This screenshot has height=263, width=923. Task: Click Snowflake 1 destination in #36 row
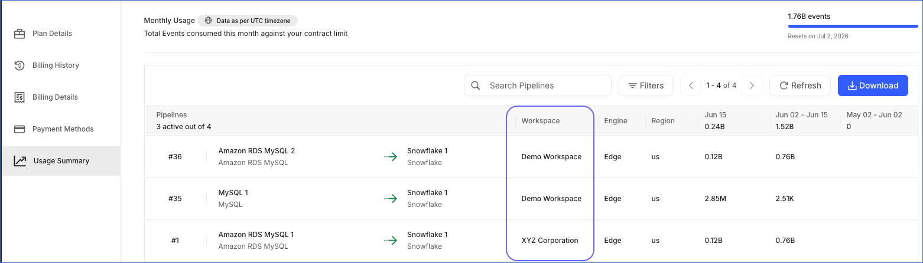(427, 151)
